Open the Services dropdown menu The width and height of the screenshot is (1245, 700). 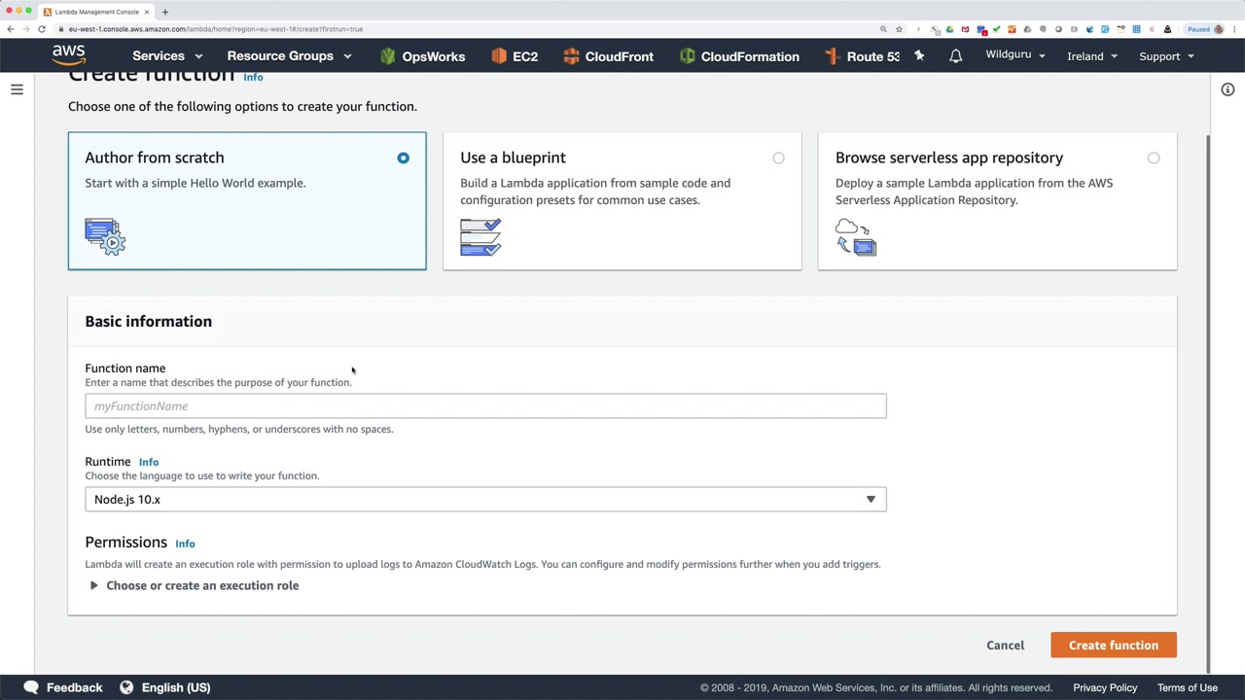(x=167, y=56)
